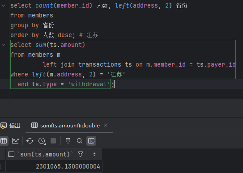Click the # 江苏 comment
Viewport: 243px width, 173px height.
click(x=89, y=35)
